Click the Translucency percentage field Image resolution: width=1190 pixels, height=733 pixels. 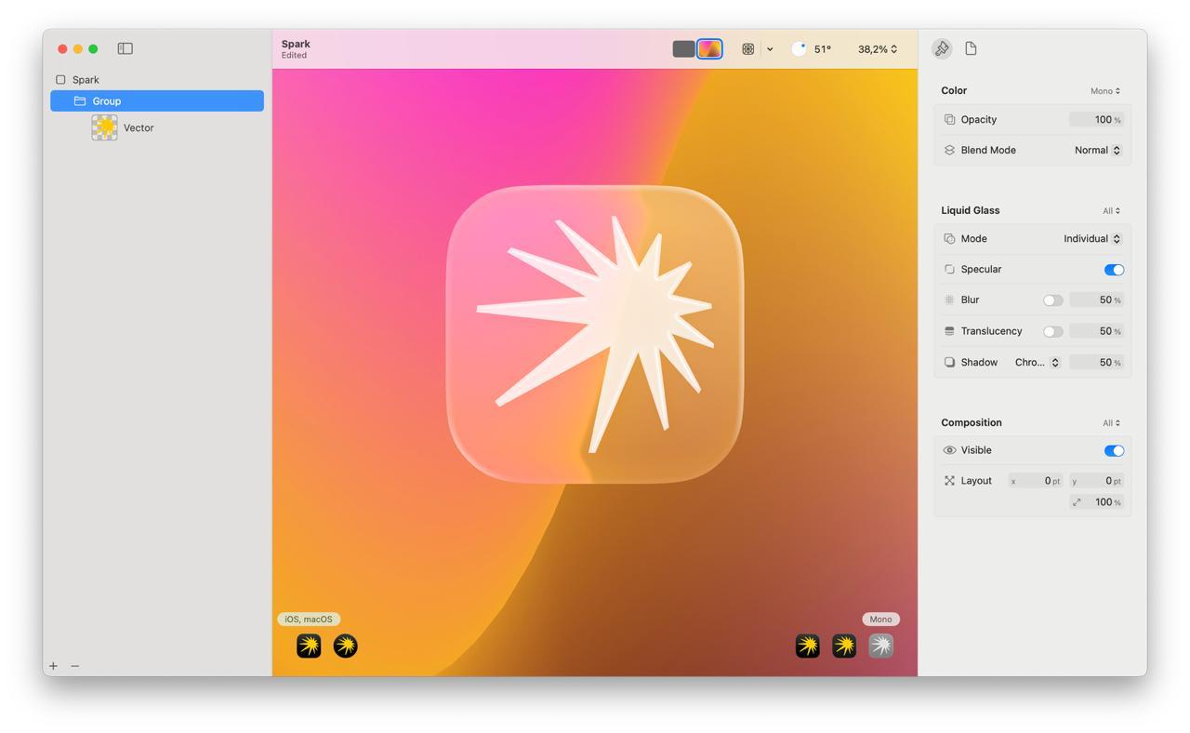pyautogui.click(x=1096, y=331)
